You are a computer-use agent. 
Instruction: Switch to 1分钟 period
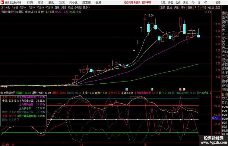point(15,7)
